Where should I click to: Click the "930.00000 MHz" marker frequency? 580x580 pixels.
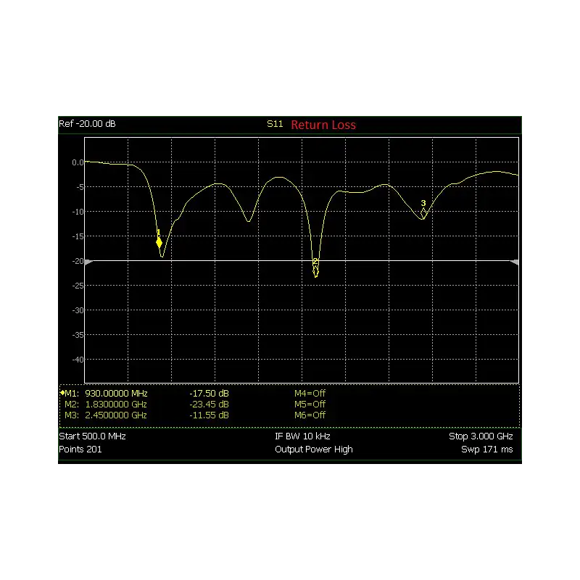tap(116, 393)
